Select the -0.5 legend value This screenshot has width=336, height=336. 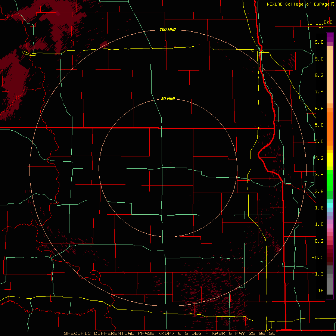click(318, 258)
